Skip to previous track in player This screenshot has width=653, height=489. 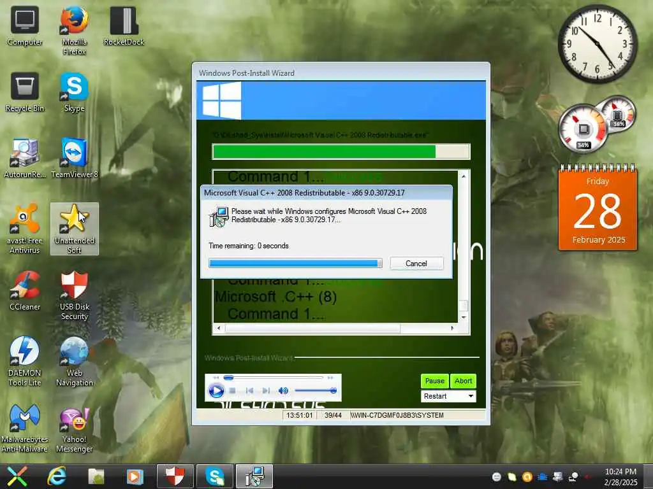coord(249,391)
